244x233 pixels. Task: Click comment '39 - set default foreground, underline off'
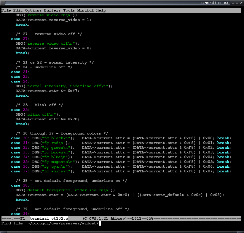click(x=73, y=209)
